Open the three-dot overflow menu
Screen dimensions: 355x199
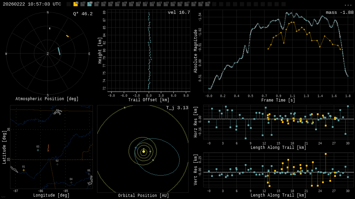click(x=348, y=4)
